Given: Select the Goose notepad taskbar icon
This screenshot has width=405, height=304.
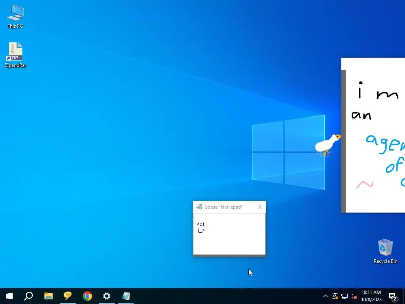Looking at the screenshot, I should click(126, 296).
